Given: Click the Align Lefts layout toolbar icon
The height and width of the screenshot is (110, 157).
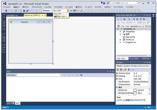Looking at the screenshot, I should pyautogui.click(x=93, y=11).
